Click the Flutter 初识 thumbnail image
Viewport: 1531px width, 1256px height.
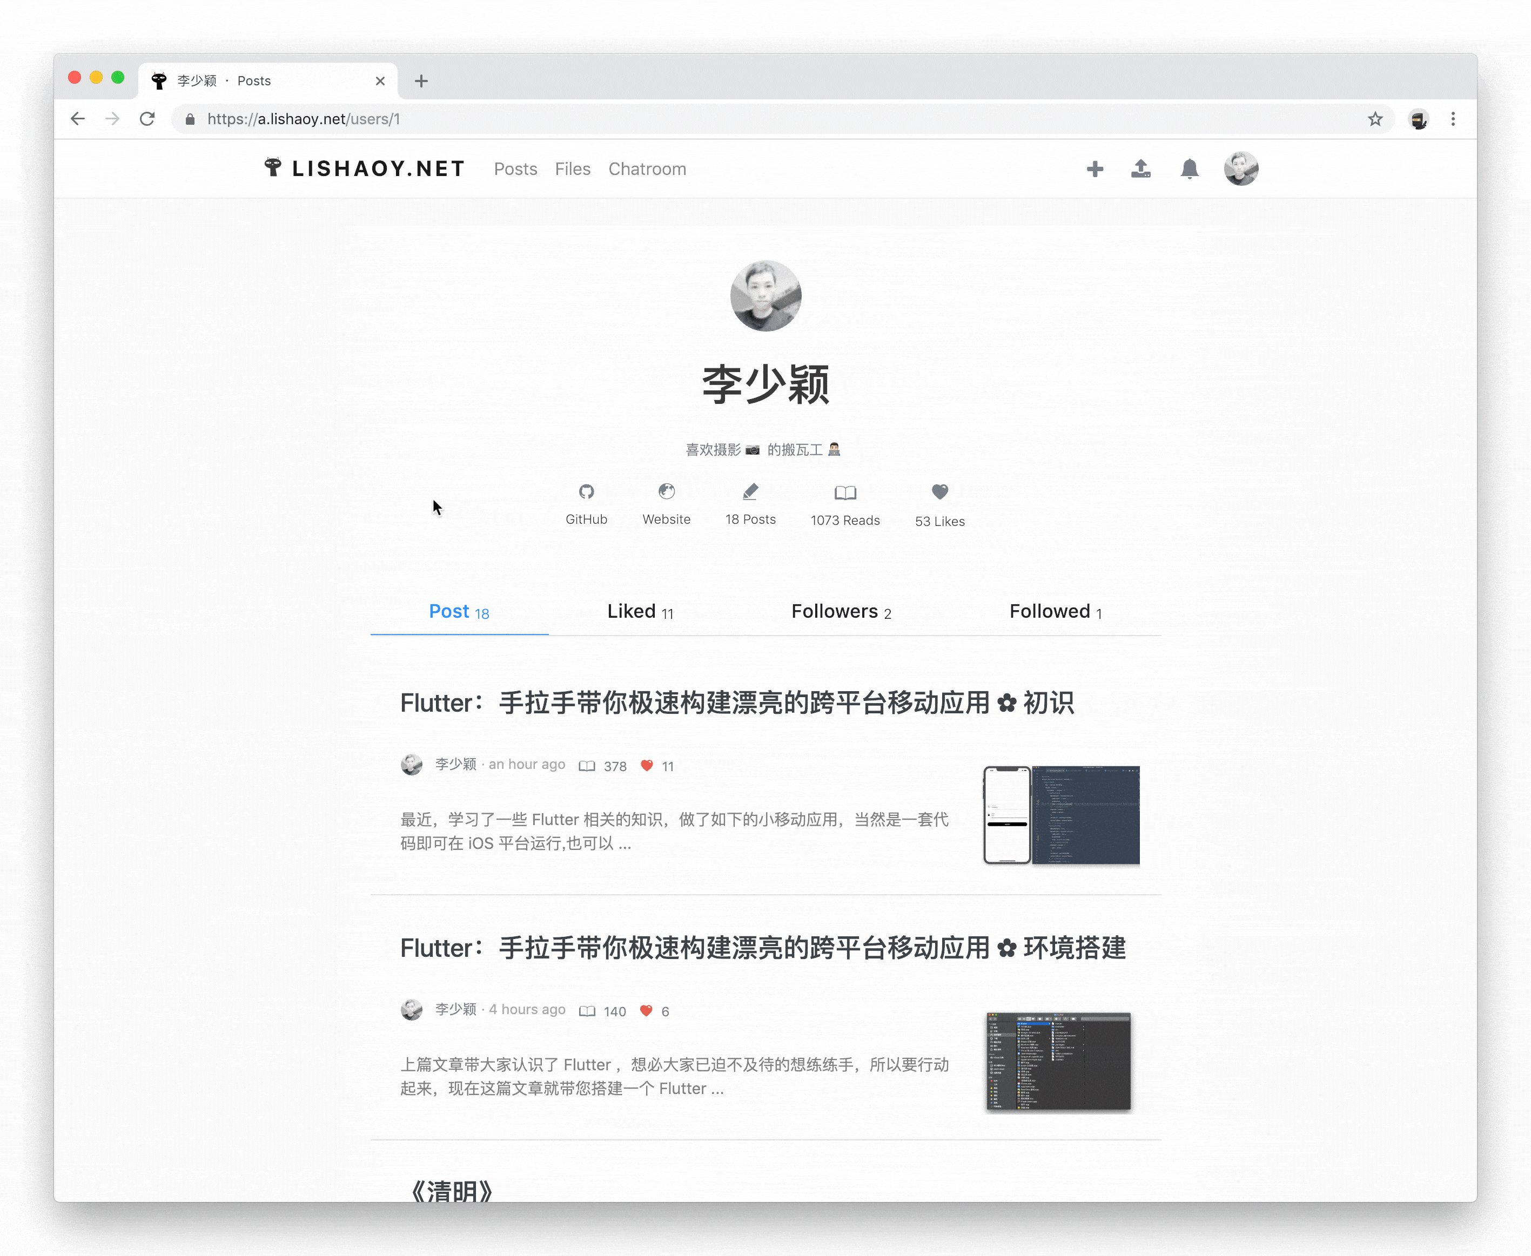point(1060,814)
